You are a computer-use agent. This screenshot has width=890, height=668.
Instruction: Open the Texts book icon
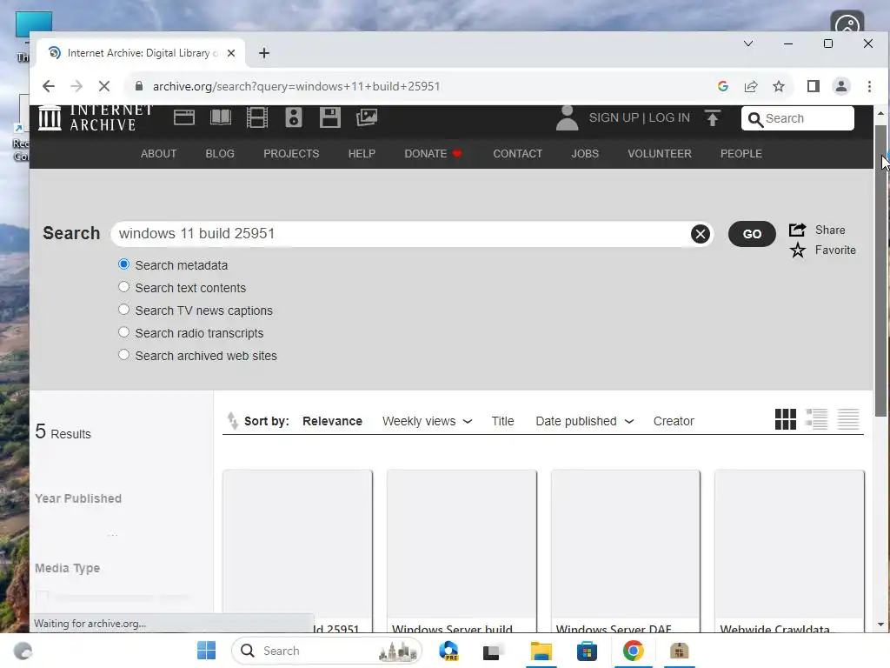(x=220, y=117)
